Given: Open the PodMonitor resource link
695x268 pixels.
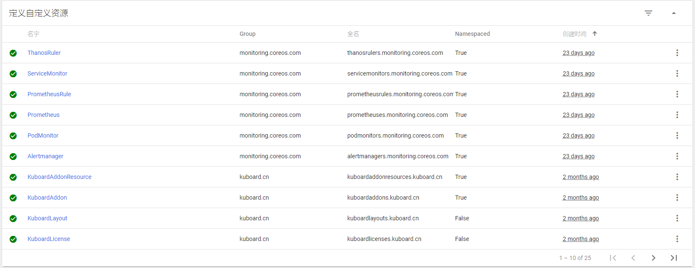Looking at the screenshot, I should (43, 135).
